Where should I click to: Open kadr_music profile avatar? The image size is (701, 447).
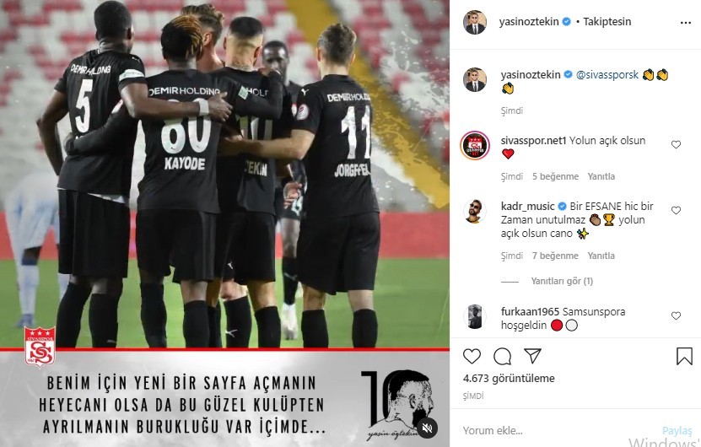[475, 211]
